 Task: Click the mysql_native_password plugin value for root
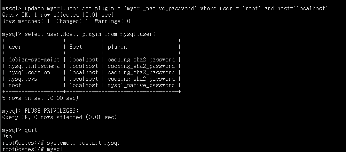141,85
